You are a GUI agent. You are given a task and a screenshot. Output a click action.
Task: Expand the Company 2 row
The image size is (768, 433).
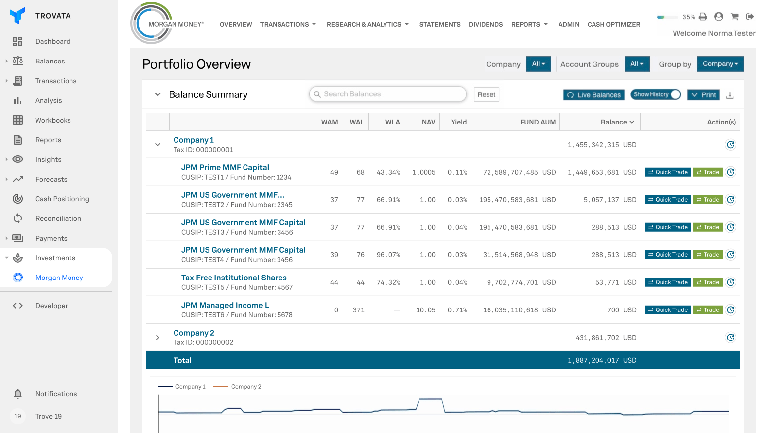coord(158,338)
